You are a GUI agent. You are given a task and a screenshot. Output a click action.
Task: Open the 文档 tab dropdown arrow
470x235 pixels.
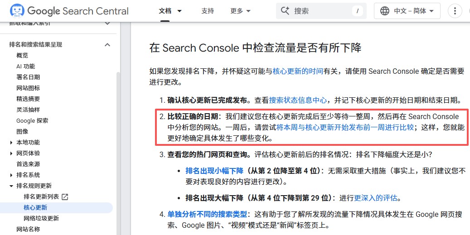point(179,11)
